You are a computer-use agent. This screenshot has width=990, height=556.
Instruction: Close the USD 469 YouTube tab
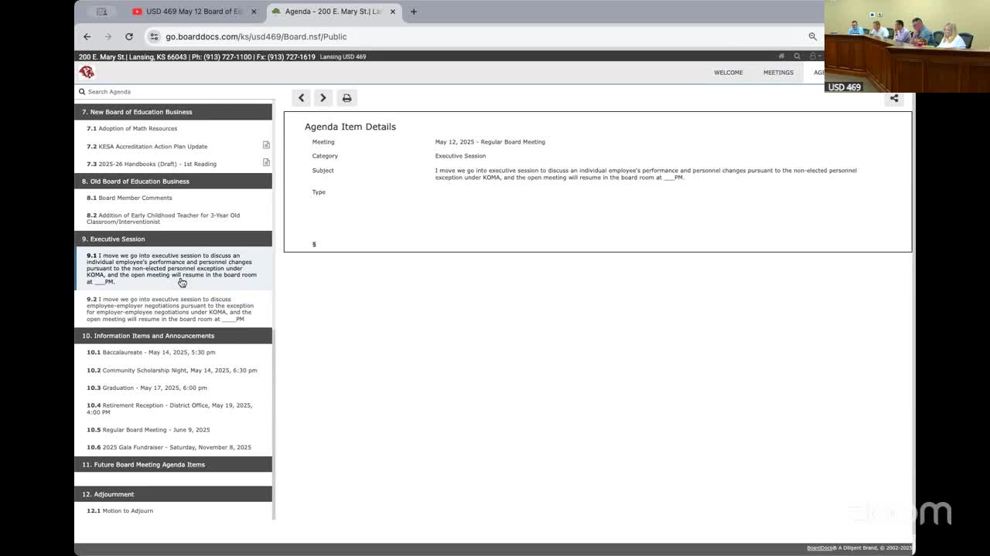(x=254, y=12)
